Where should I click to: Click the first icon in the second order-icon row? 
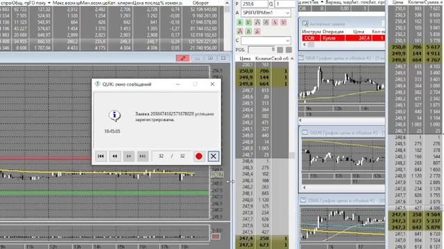pos(240,31)
